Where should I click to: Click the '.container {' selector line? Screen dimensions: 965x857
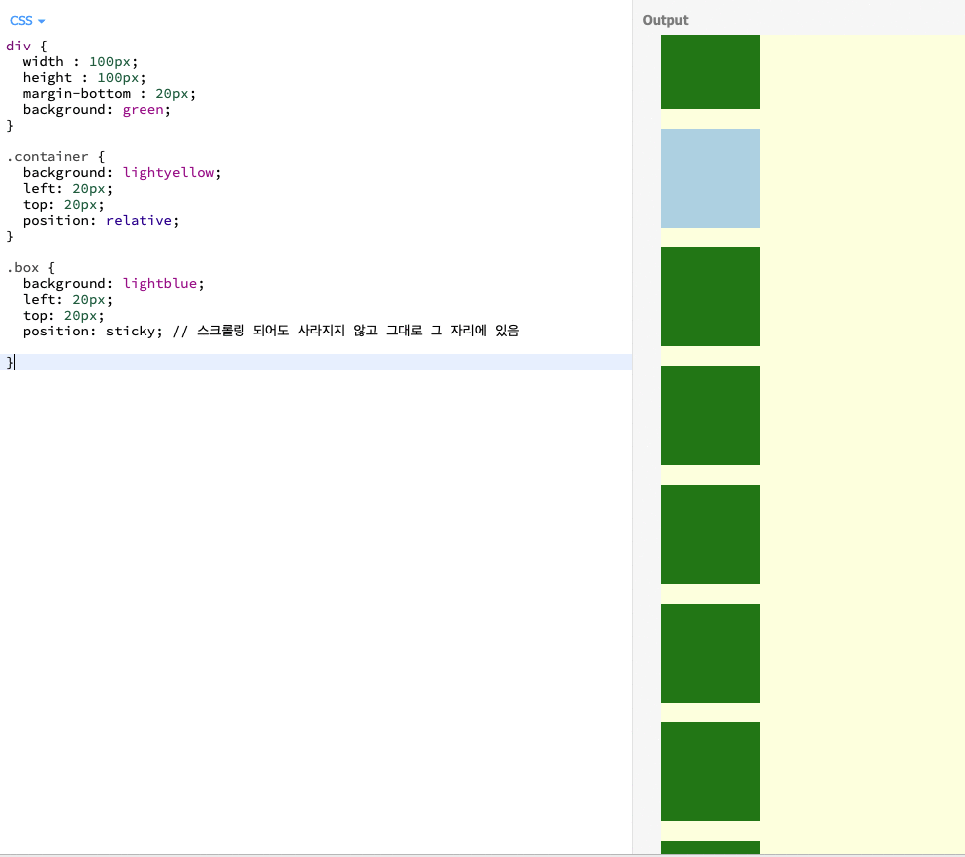pyautogui.click(x=55, y=157)
